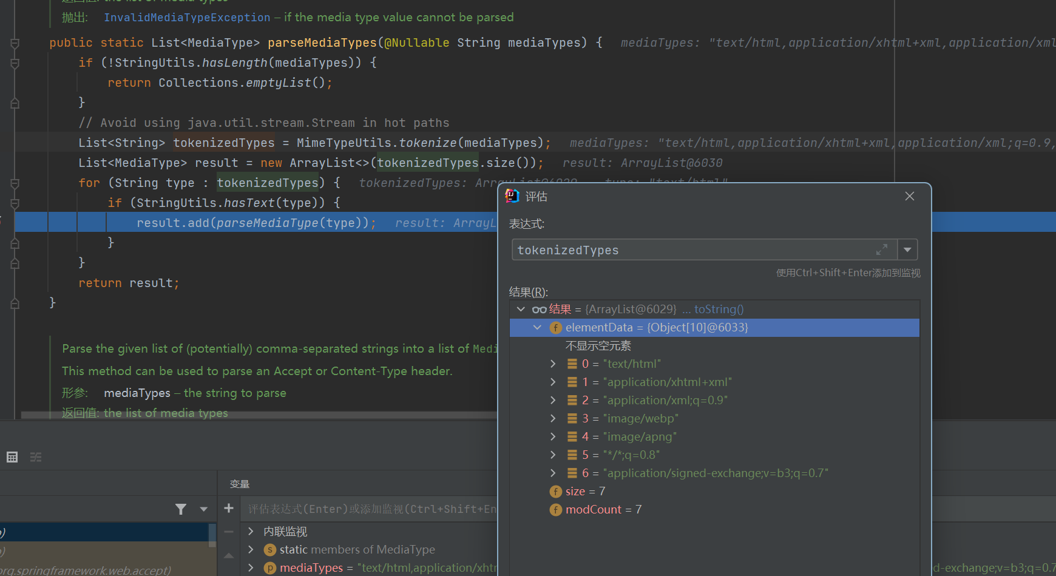Select the modCount = 7 field row
Image resolution: width=1056 pixels, height=576 pixels.
tap(714, 509)
